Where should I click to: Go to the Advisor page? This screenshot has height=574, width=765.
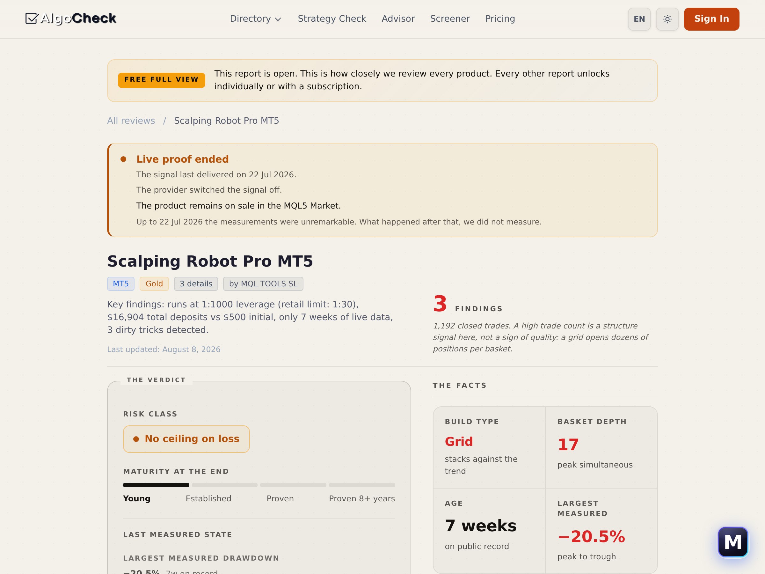tap(398, 19)
